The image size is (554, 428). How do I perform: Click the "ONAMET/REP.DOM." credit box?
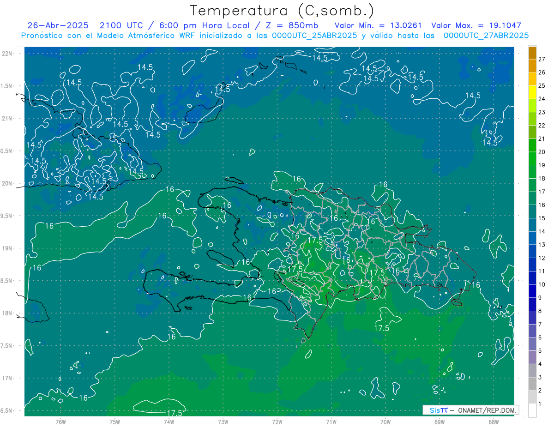(470, 410)
